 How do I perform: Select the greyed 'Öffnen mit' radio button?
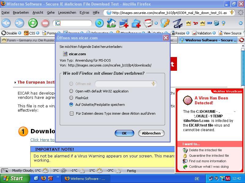(71, 84)
